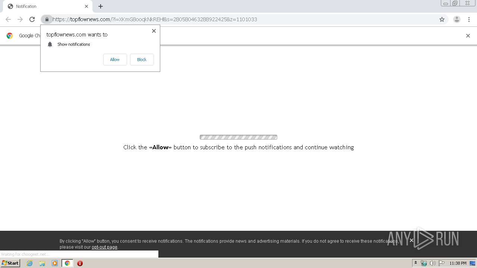
Task: Click the Chrome taskbar button
Action: (67, 263)
